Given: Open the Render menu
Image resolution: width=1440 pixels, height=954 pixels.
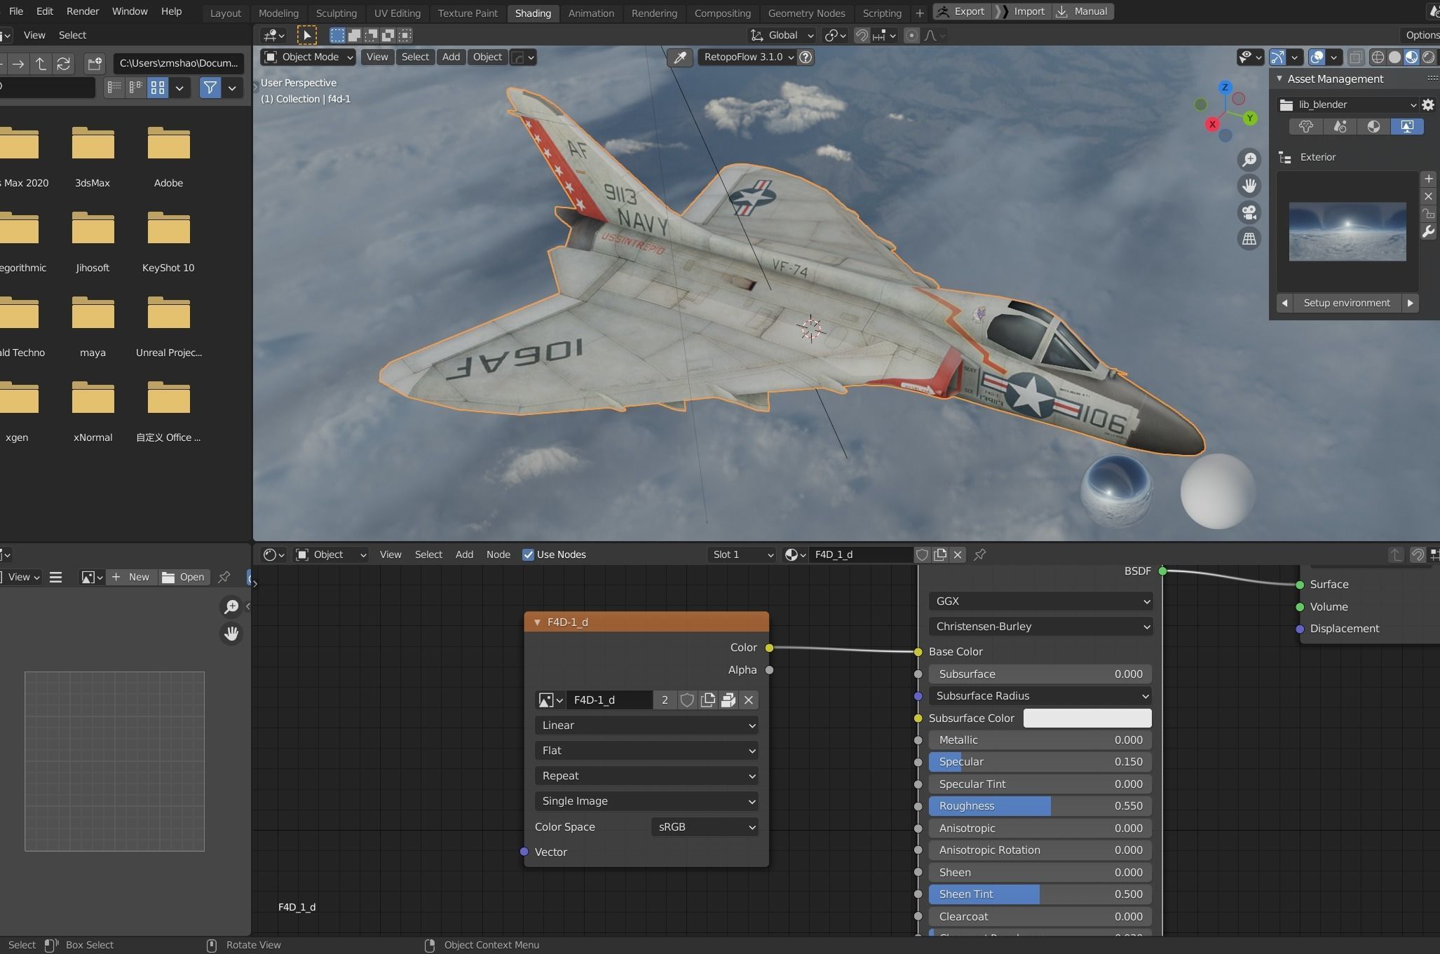Looking at the screenshot, I should [83, 11].
